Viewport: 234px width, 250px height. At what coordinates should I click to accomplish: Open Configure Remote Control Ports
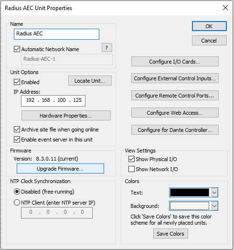[175, 96]
